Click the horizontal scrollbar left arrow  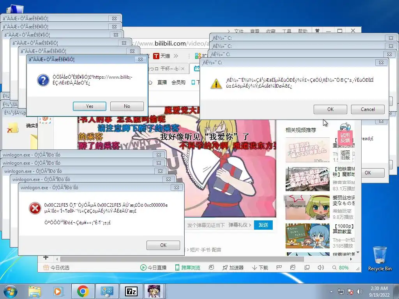(57, 259)
